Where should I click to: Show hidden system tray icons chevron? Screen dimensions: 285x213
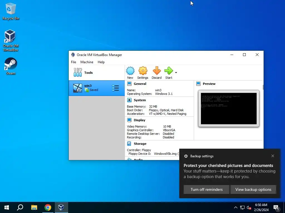click(235, 207)
